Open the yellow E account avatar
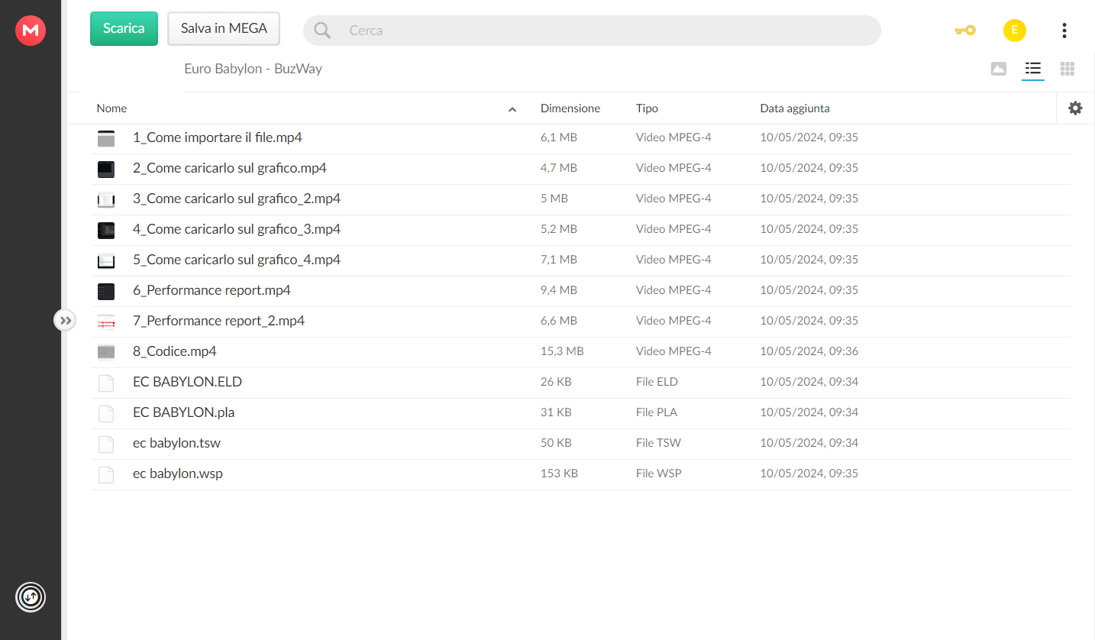 tap(1014, 31)
